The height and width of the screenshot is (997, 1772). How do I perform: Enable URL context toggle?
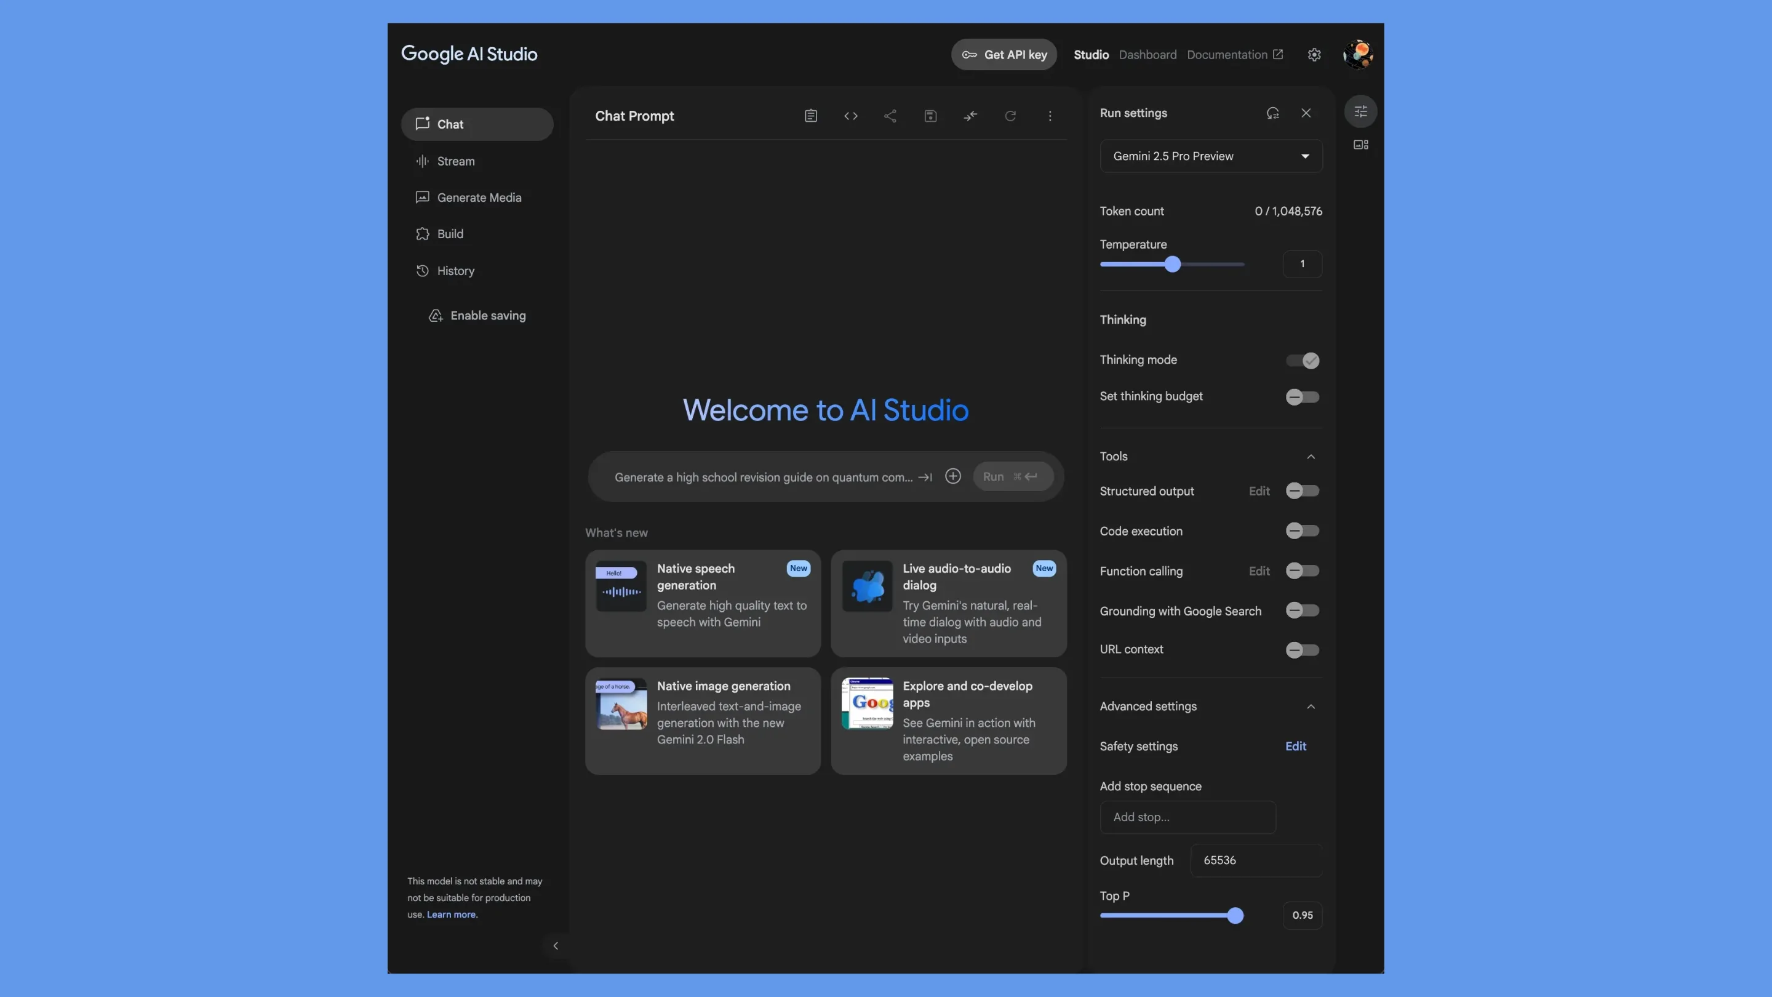[1302, 649]
